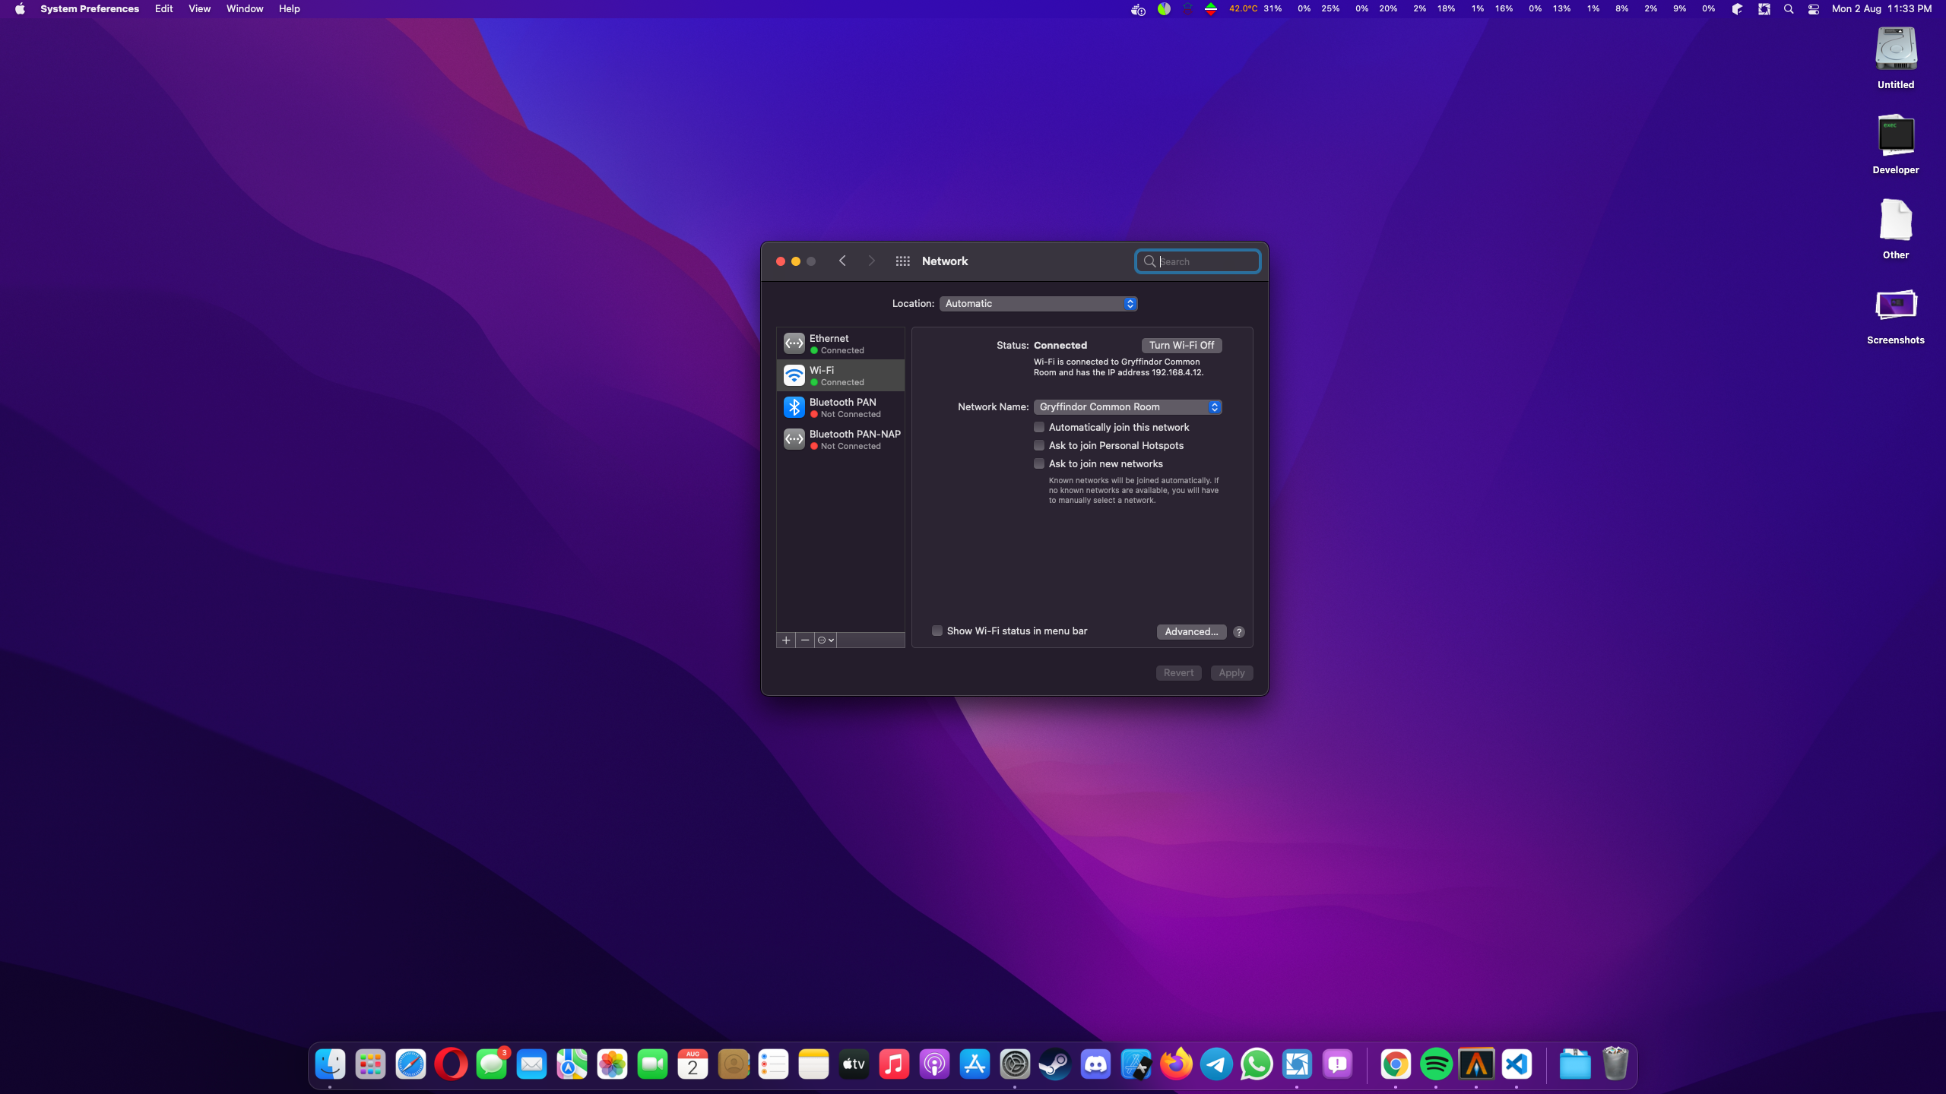Select the Ethernet network service

[840, 343]
